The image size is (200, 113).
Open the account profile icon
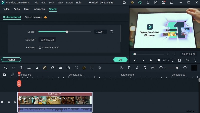[x=148, y=2]
